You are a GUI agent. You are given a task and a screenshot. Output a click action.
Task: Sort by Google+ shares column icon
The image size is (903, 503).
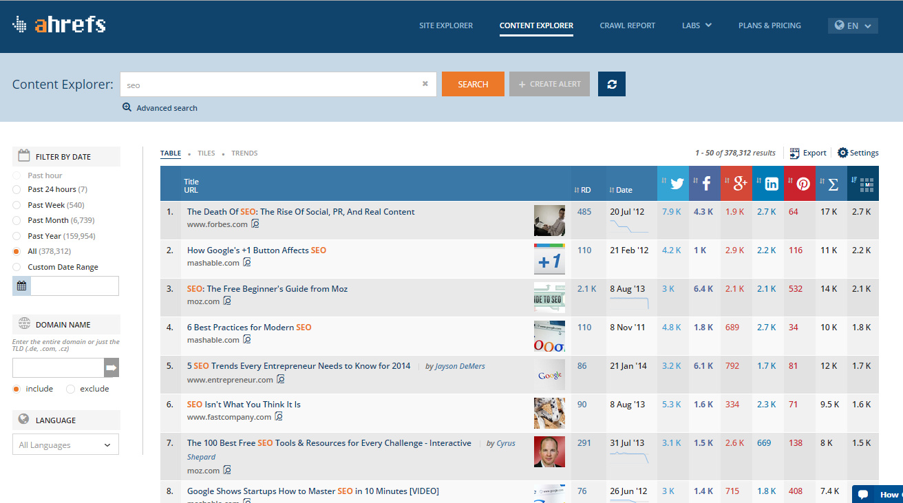(736, 183)
